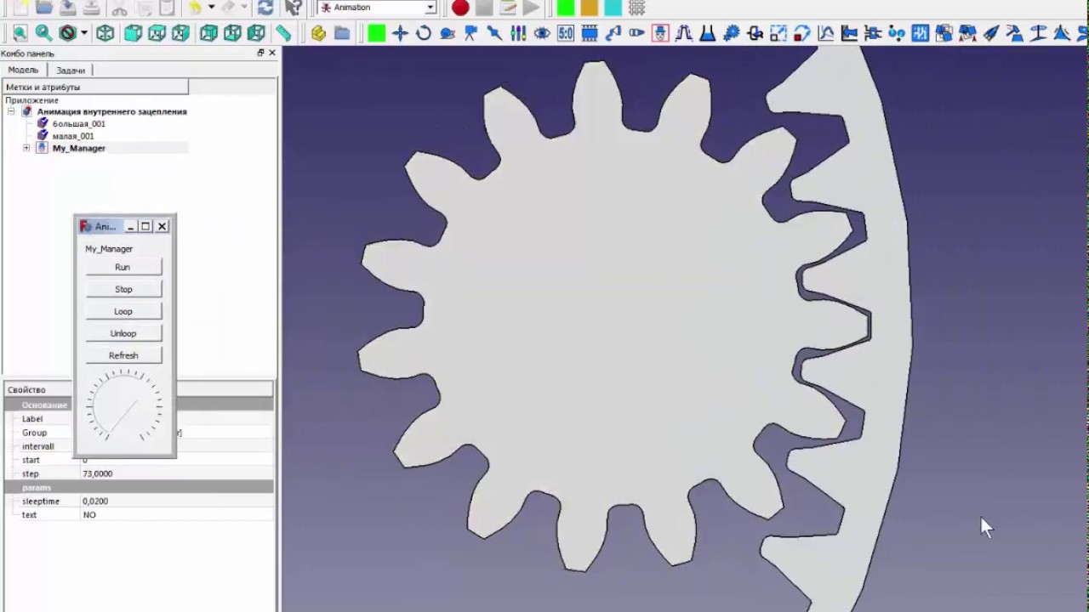
Task: Click the round dial in the manager dialog
Action: coord(124,405)
